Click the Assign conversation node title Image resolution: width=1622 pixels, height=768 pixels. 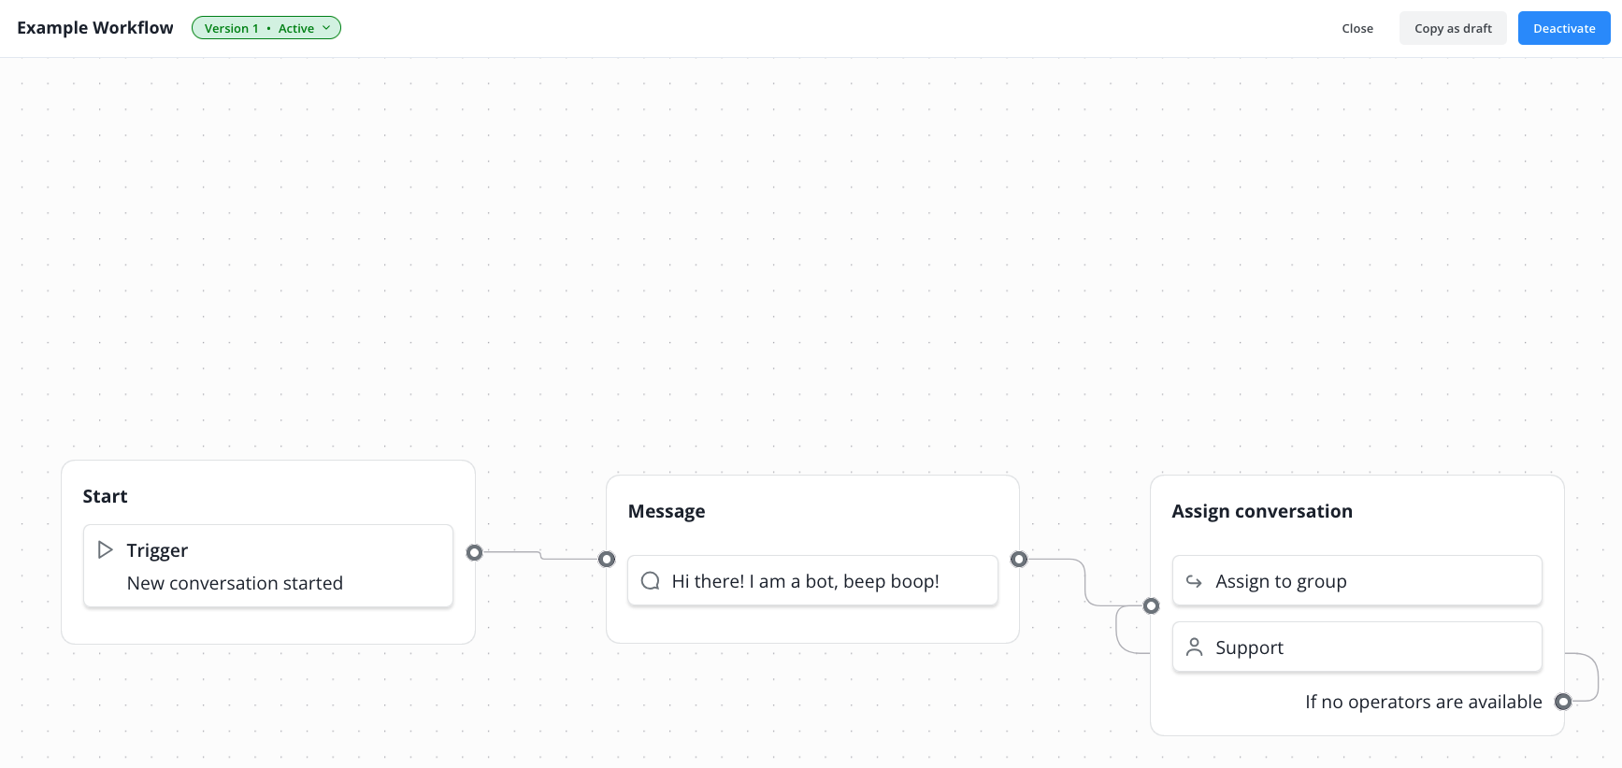tap(1261, 511)
